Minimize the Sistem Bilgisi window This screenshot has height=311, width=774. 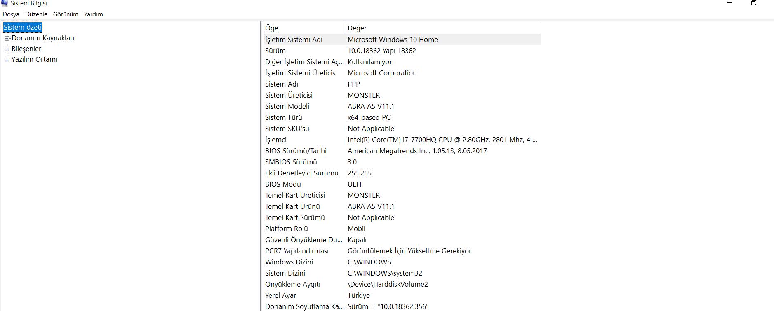pyautogui.click(x=730, y=3)
